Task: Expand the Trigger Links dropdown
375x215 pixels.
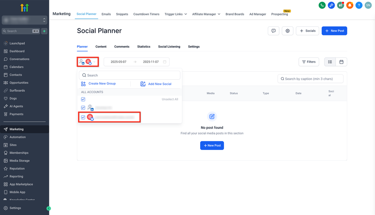Action: [176, 14]
